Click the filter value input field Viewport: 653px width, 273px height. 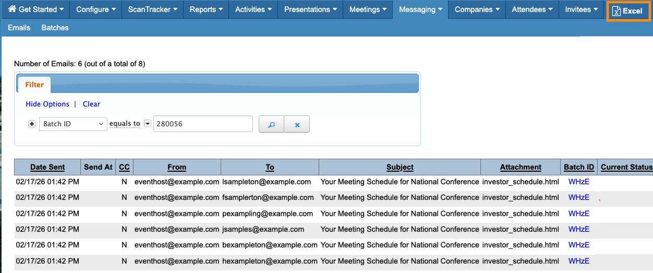pos(203,124)
